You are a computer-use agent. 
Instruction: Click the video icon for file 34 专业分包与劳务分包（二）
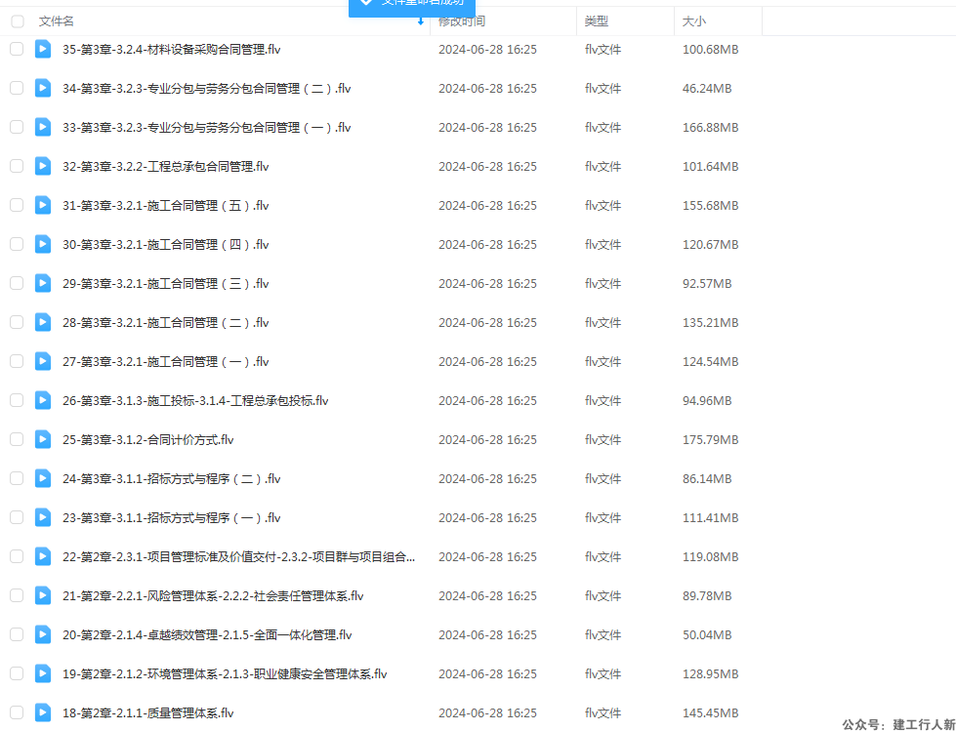tap(43, 88)
